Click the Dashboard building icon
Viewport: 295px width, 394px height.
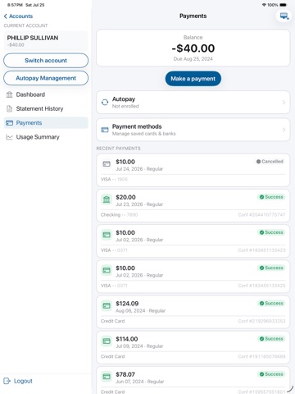pos(9,94)
